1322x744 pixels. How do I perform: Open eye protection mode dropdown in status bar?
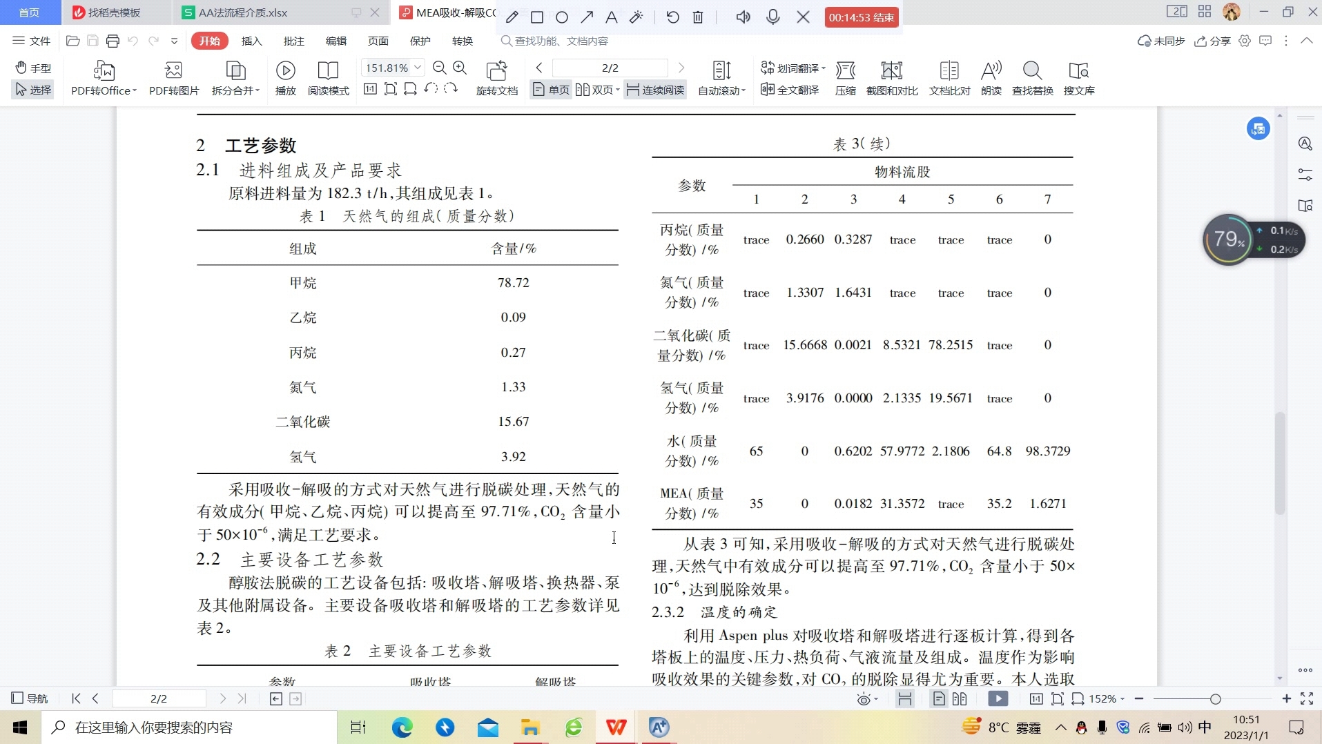(x=867, y=699)
